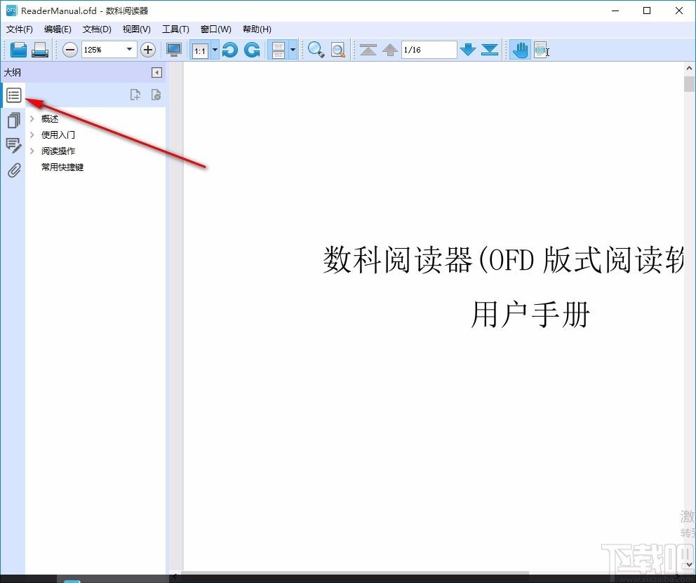Viewport: 696px width, 583px height.
Task: Open the search magnifier tool
Action: [316, 50]
